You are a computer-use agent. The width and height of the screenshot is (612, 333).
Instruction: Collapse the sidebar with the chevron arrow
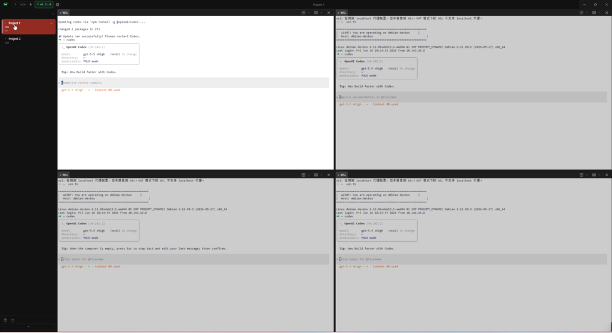pos(53,14)
